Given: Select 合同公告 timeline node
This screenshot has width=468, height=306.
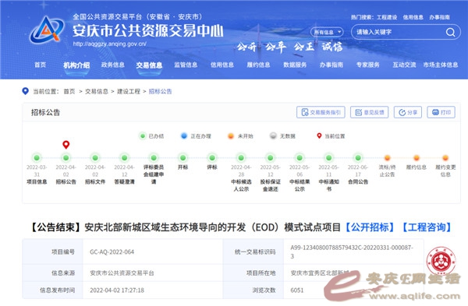Looking at the screenshot, I should 358,157.
